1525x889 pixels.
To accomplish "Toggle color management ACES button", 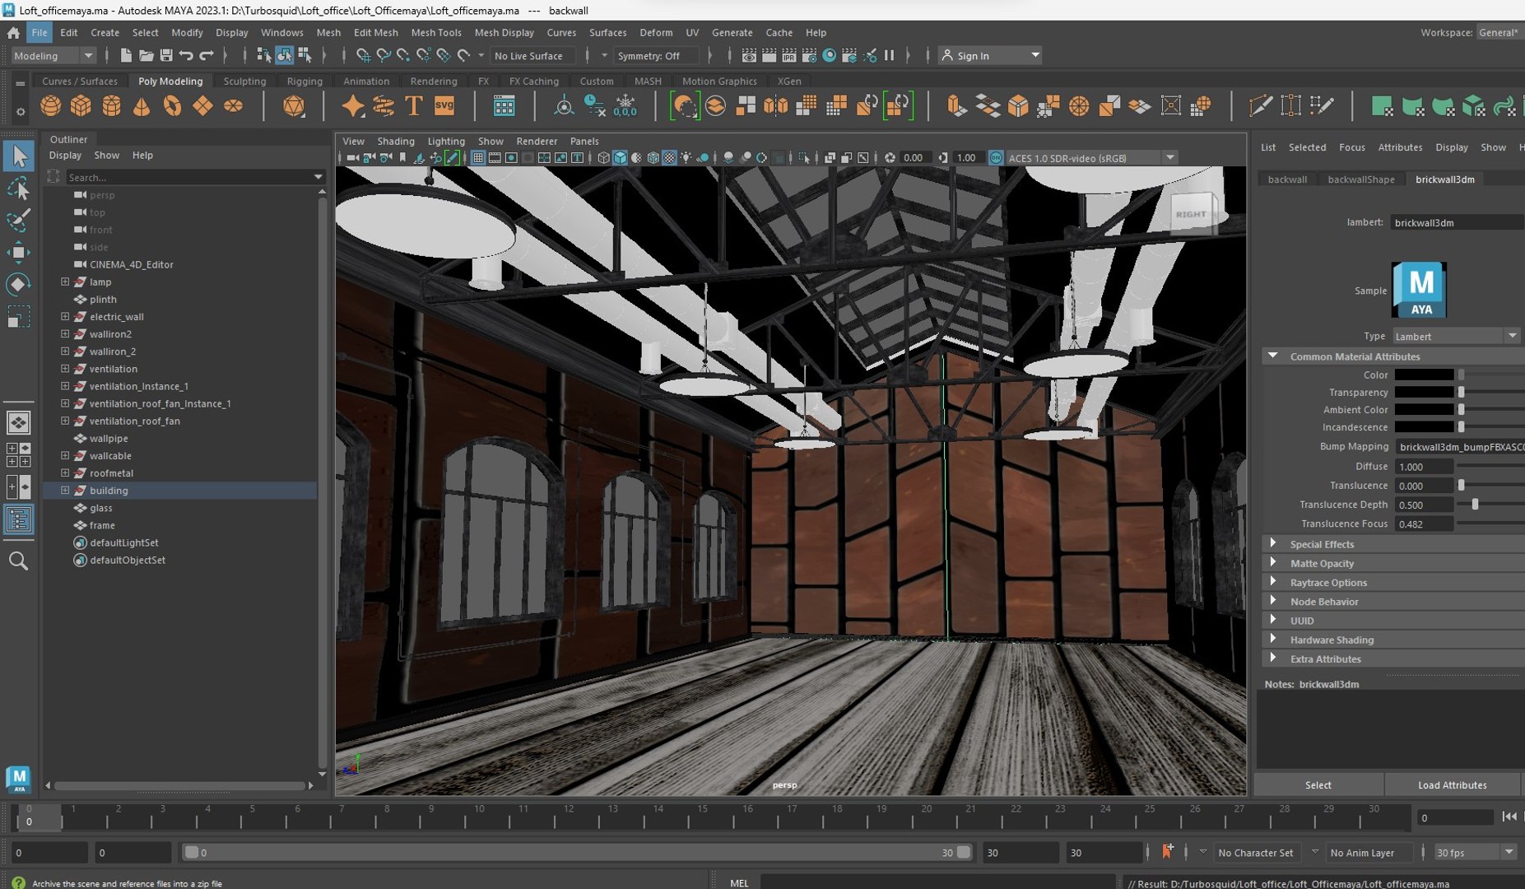I will [996, 158].
